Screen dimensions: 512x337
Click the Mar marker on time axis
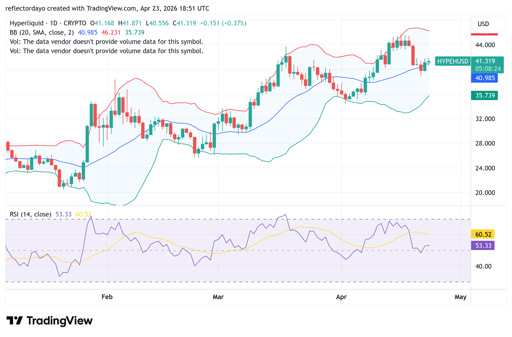click(x=218, y=297)
